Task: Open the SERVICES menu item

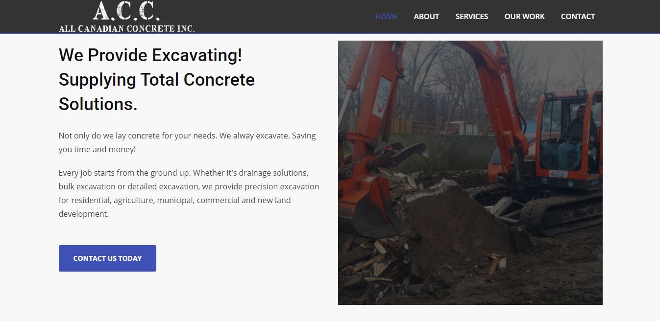Action: pos(471,16)
